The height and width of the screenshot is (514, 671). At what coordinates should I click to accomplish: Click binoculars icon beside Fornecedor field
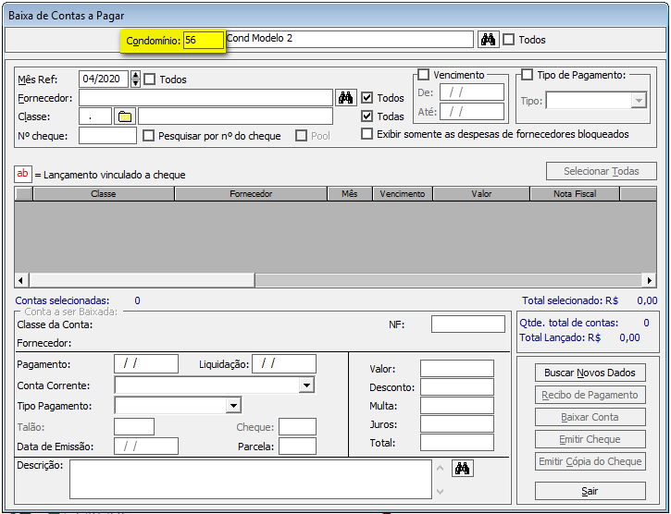point(345,98)
